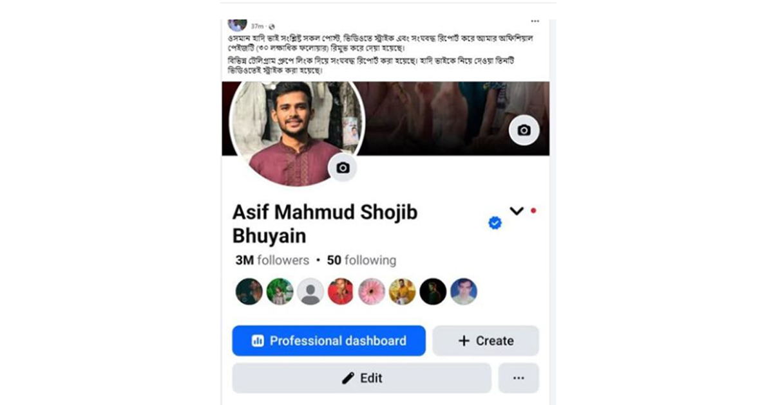The width and height of the screenshot is (773, 405).
Task: Open the 3M followers link
Action: coord(272,260)
